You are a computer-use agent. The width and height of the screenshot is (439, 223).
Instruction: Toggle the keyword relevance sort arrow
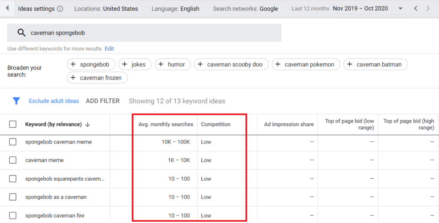[87, 124]
